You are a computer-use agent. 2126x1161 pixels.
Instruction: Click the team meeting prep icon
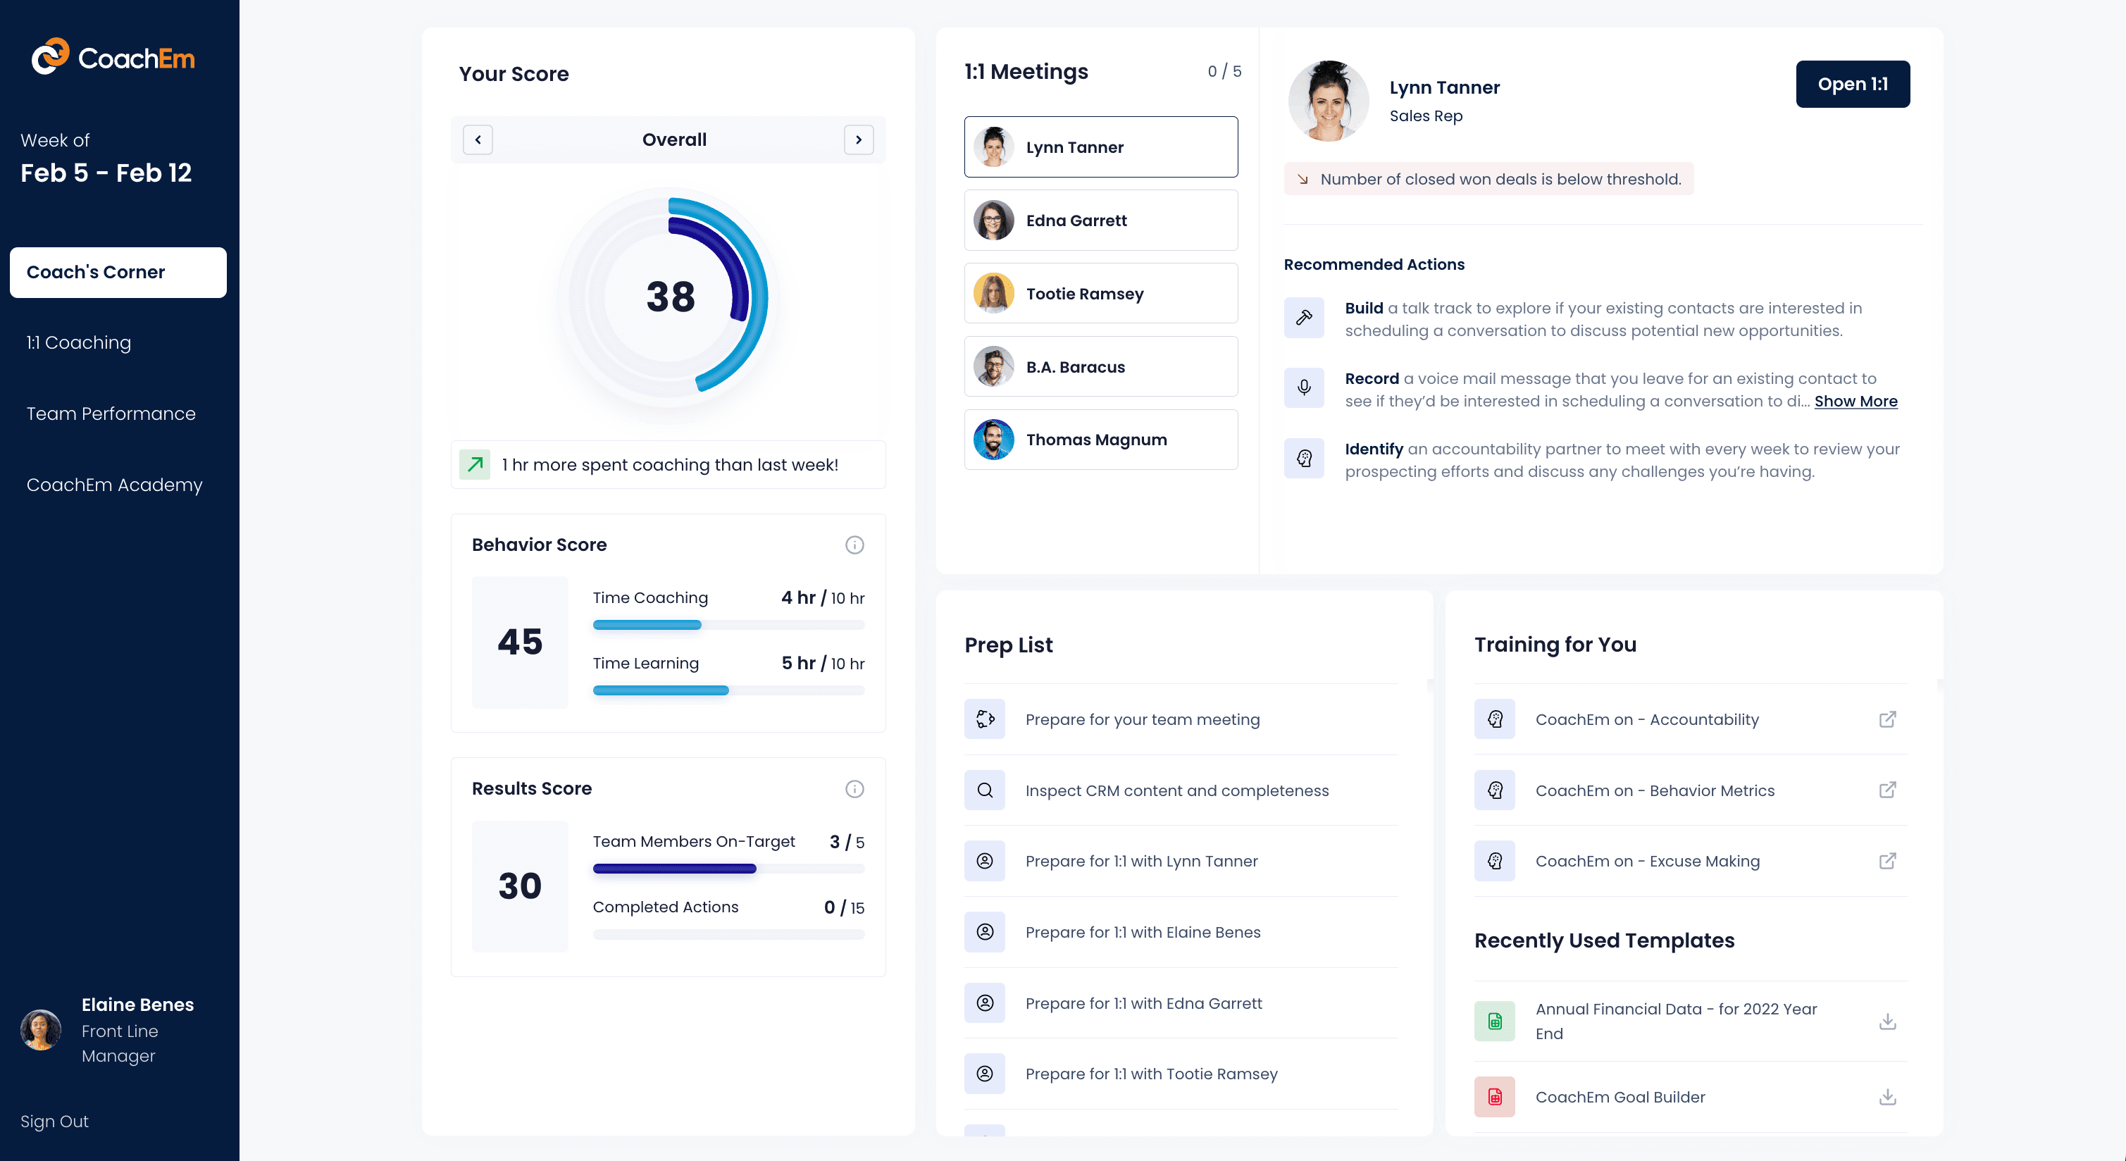click(x=985, y=719)
